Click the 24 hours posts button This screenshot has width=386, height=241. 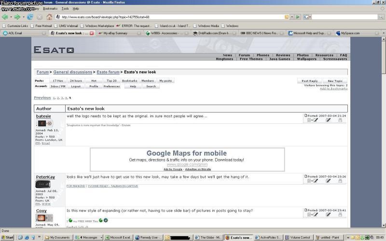[x=76, y=80]
